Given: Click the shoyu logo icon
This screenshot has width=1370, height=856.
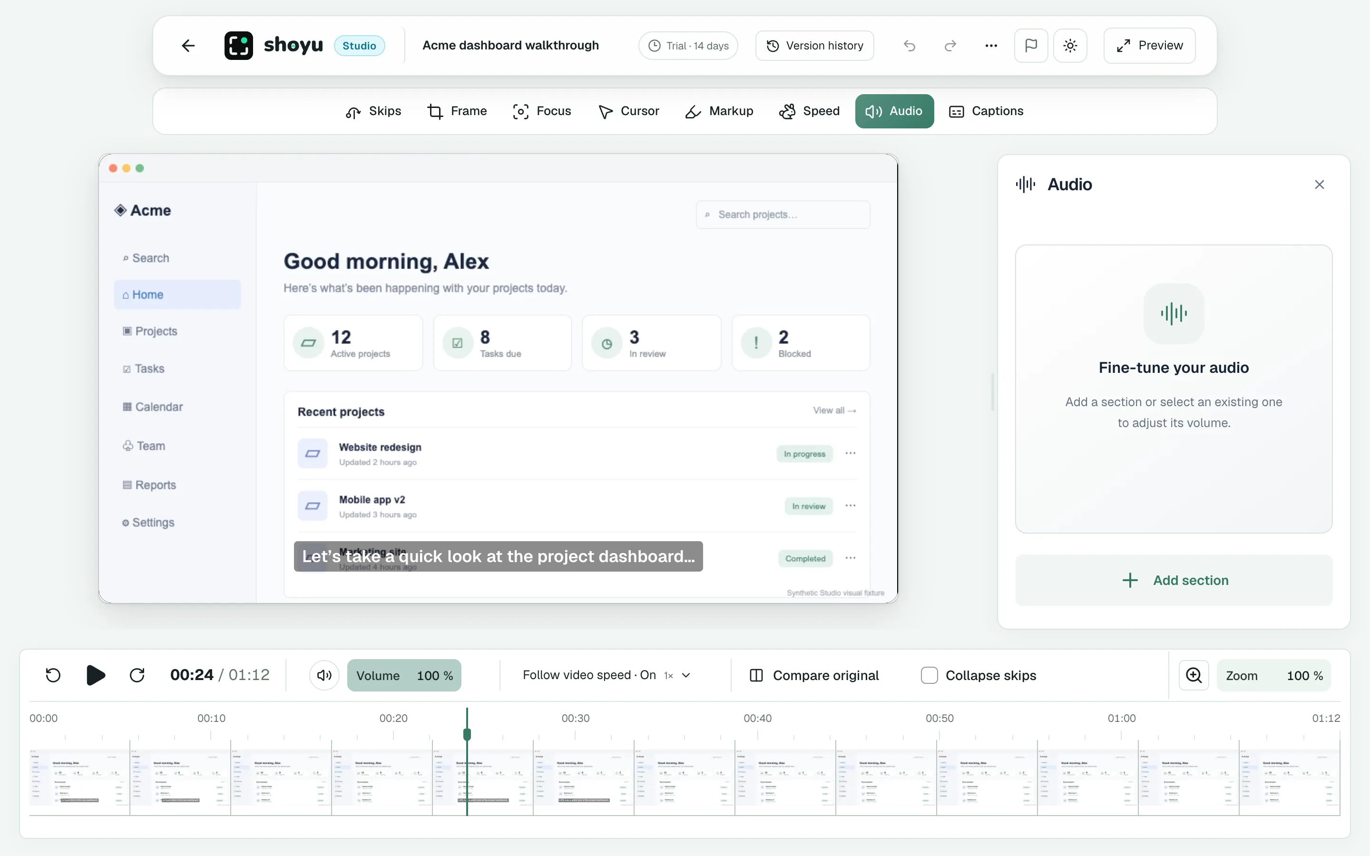Looking at the screenshot, I should click(x=238, y=45).
